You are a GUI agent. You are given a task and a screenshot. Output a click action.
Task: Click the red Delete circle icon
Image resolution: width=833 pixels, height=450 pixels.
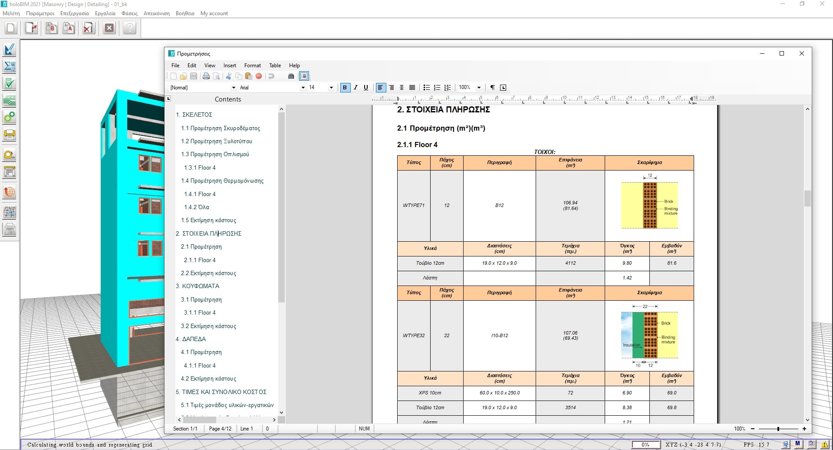(x=259, y=76)
